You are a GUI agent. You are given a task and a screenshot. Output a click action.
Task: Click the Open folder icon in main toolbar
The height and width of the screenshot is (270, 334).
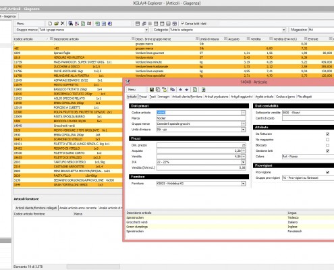[x=56, y=24]
